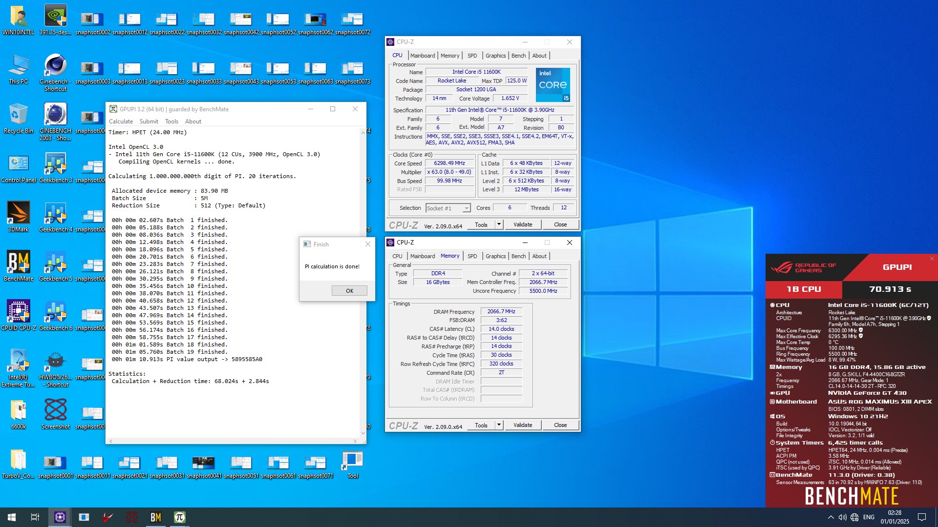Screen dimensions: 938x527
Task: Open Intel Extreme Tuning Utility desktop icon
Action: pos(19,368)
